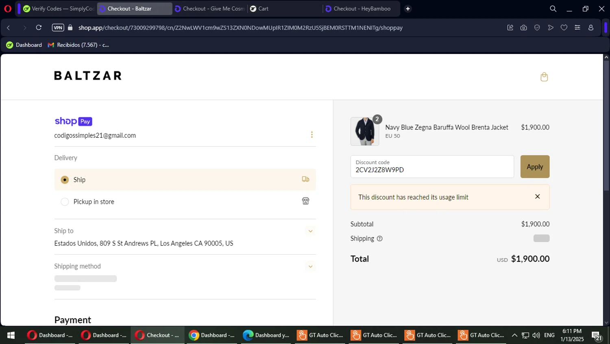Click the address bar URL

[240, 28]
